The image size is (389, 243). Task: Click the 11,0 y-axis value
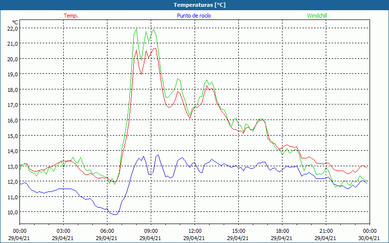click(x=13, y=197)
